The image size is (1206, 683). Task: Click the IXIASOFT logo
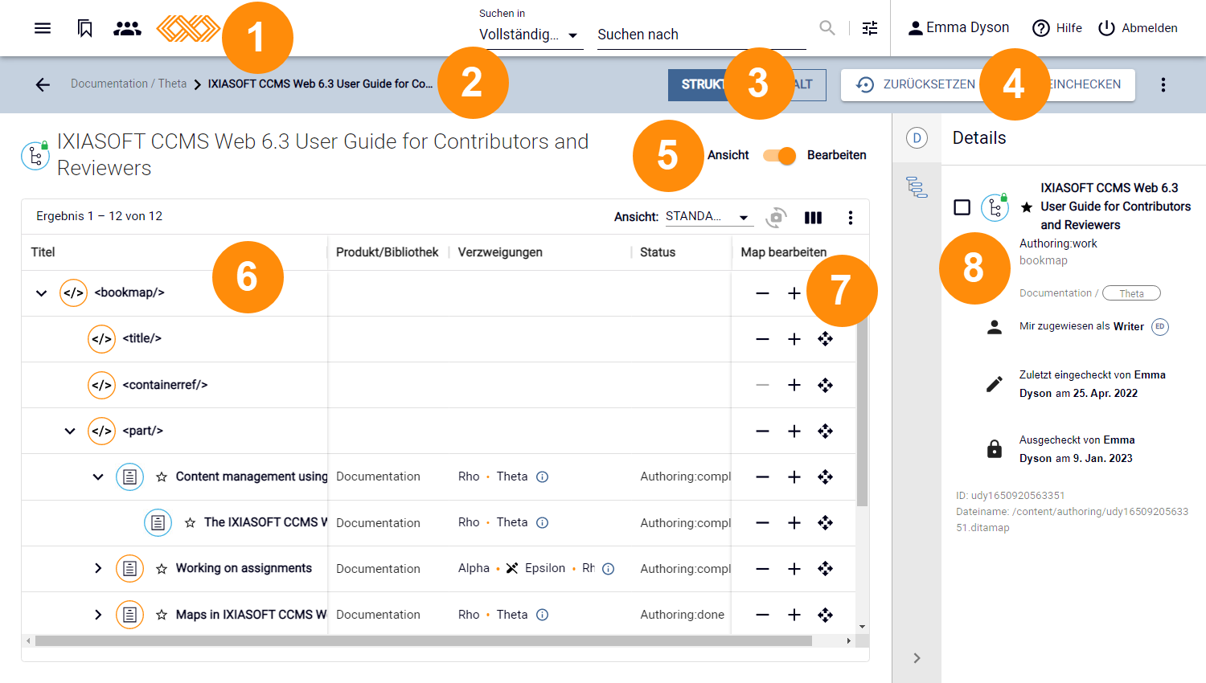188,29
